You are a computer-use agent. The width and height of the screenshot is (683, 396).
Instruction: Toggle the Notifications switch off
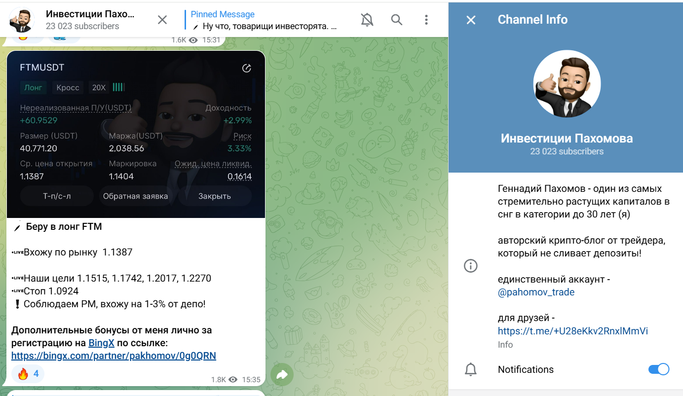tap(658, 369)
